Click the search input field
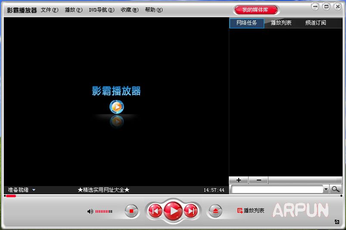This screenshot has height=230, width=346. pyautogui.click(x=277, y=189)
